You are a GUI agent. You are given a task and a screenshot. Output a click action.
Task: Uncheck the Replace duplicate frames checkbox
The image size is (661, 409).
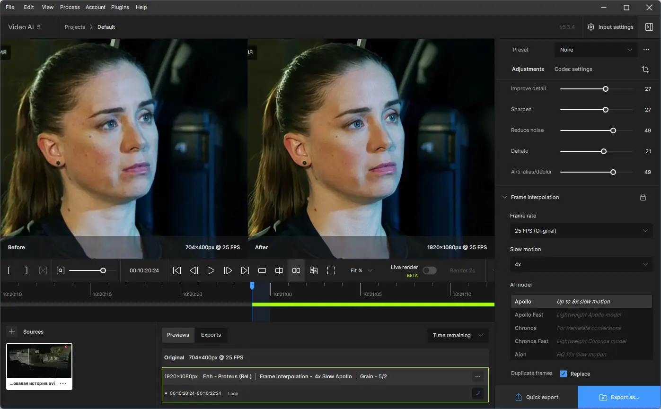(x=564, y=374)
